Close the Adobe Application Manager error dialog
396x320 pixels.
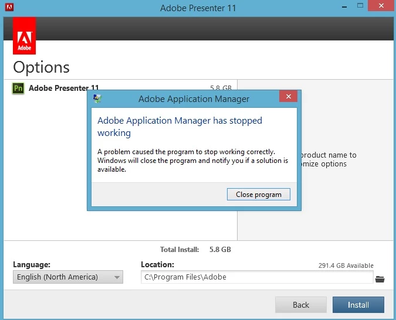pos(289,96)
